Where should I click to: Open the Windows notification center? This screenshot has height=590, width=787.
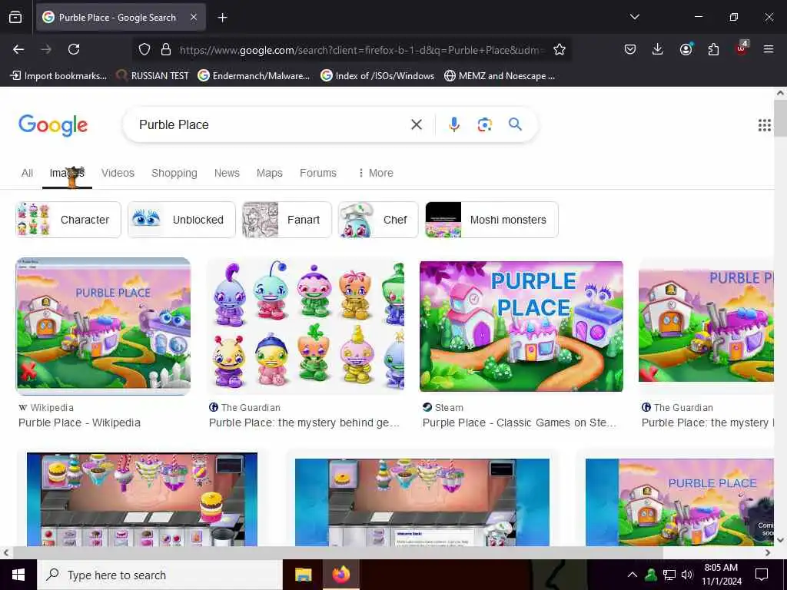pos(762,575)
